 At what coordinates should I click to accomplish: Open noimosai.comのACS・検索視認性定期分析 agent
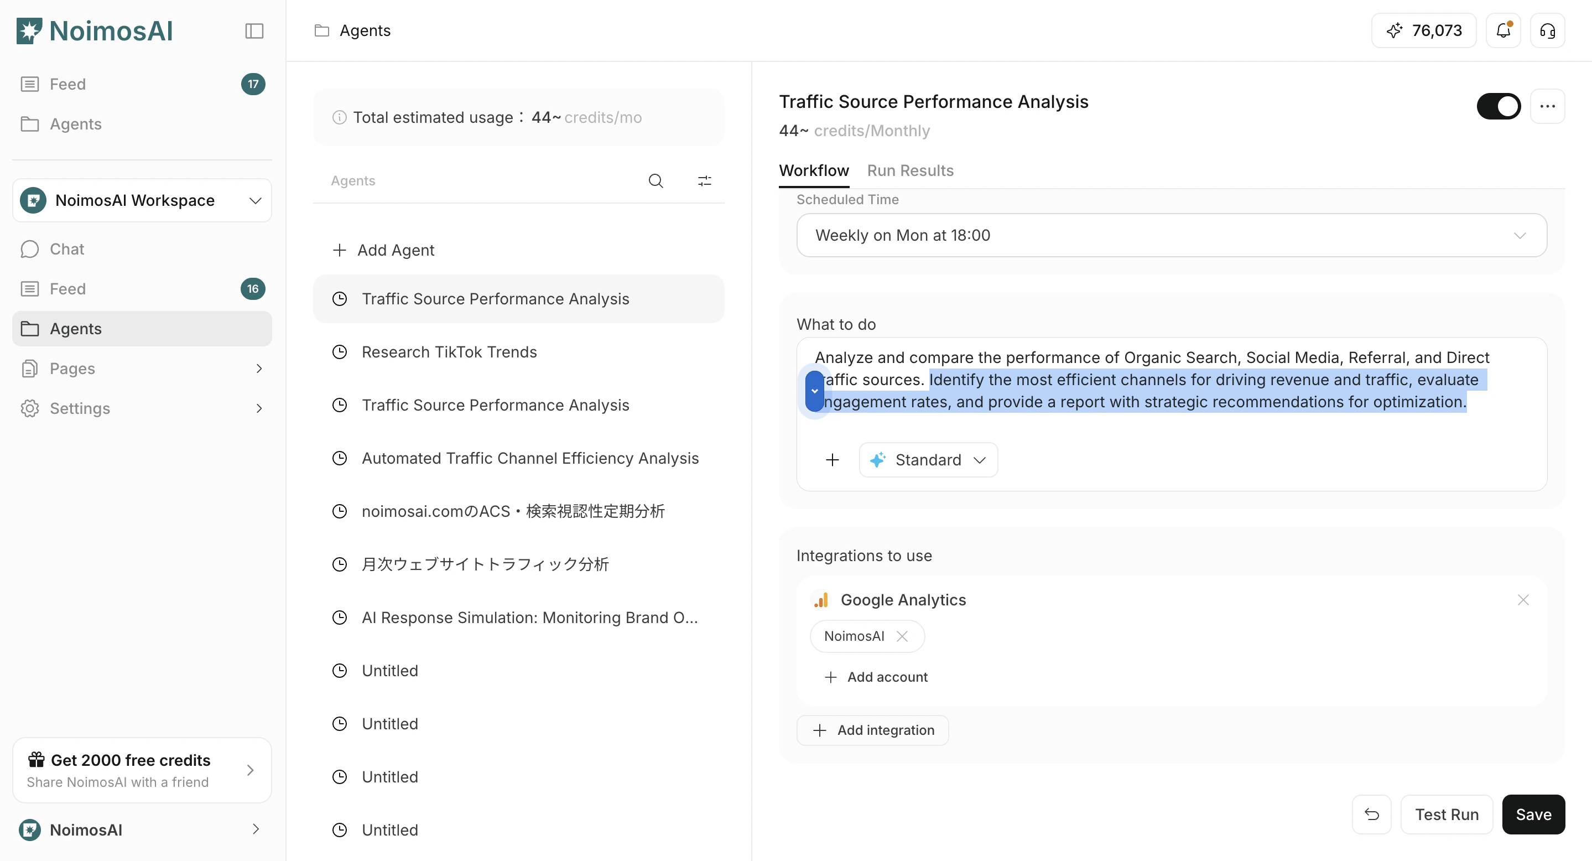[518, 511]
